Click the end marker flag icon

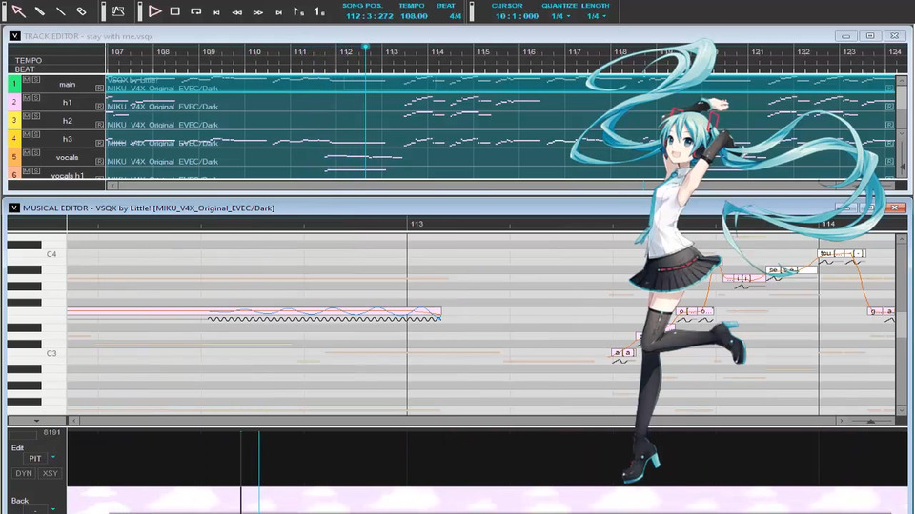(319, 11)
